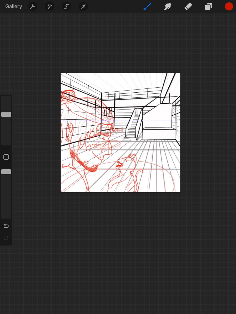Adjust the brush size slider
Viewport: 236px width, 314px height.
point(6,114)
